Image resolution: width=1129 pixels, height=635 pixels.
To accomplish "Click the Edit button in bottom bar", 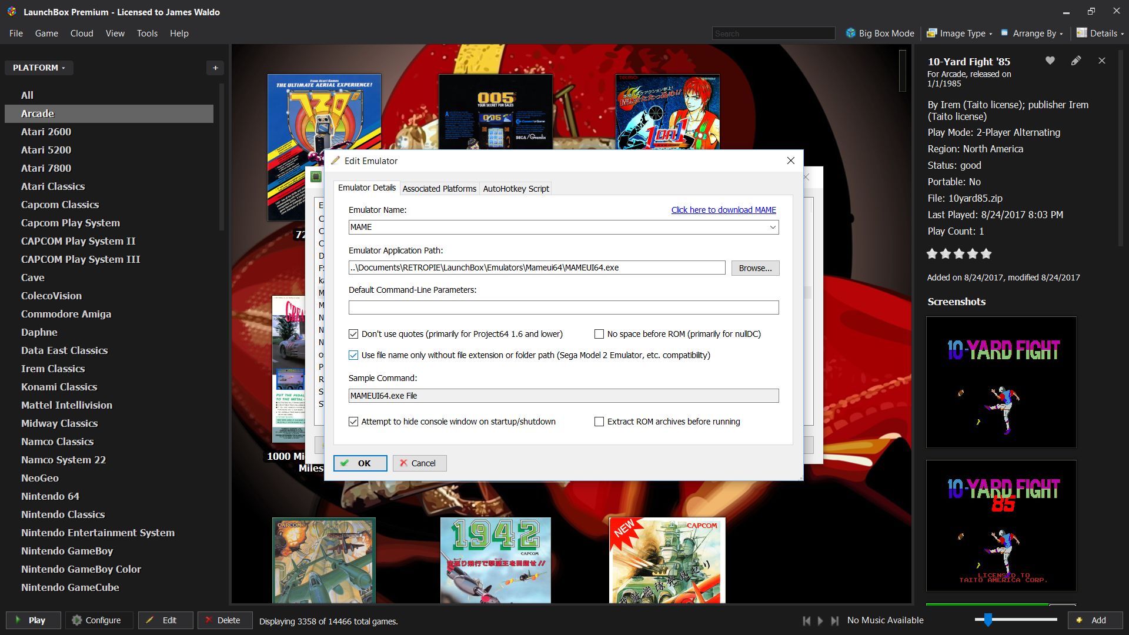I will click(x=165, y=620).
